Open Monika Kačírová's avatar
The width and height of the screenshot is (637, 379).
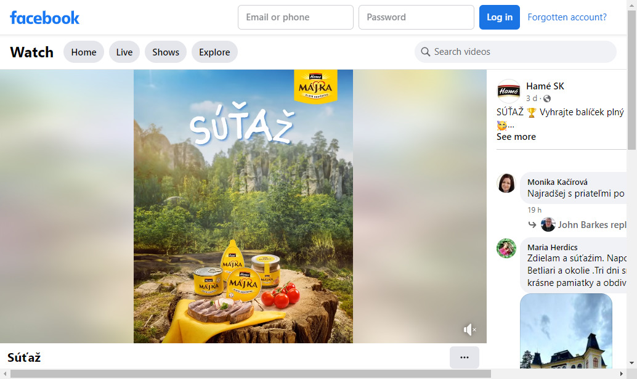point(506,182)
